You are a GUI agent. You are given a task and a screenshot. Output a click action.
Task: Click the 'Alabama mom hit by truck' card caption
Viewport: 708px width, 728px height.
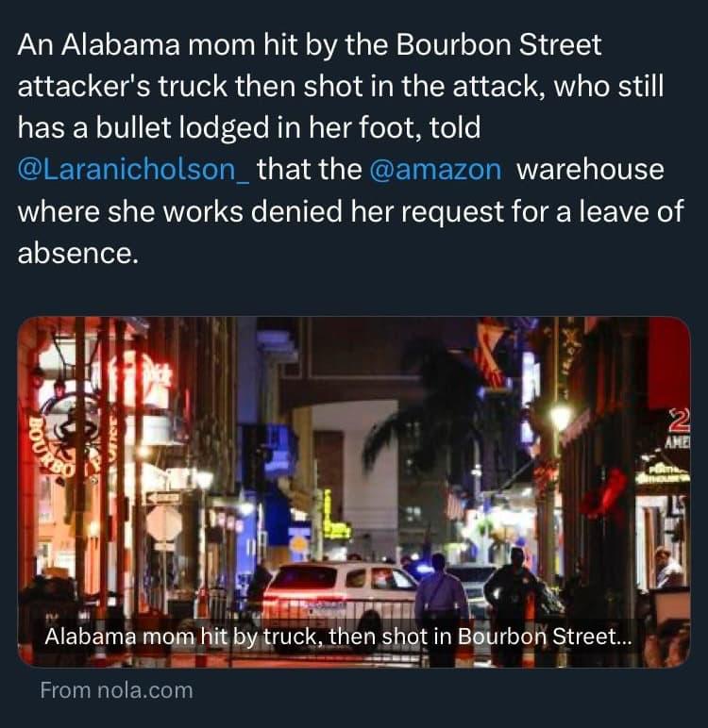coord(339,637)
